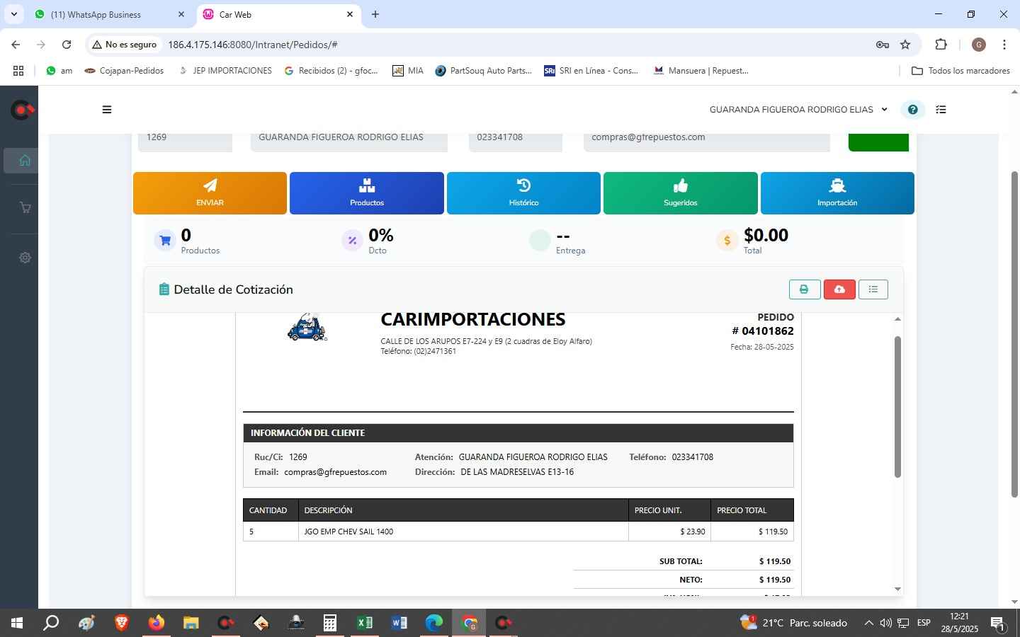Toggle the hamburger sidebar menu

(107, 110)
